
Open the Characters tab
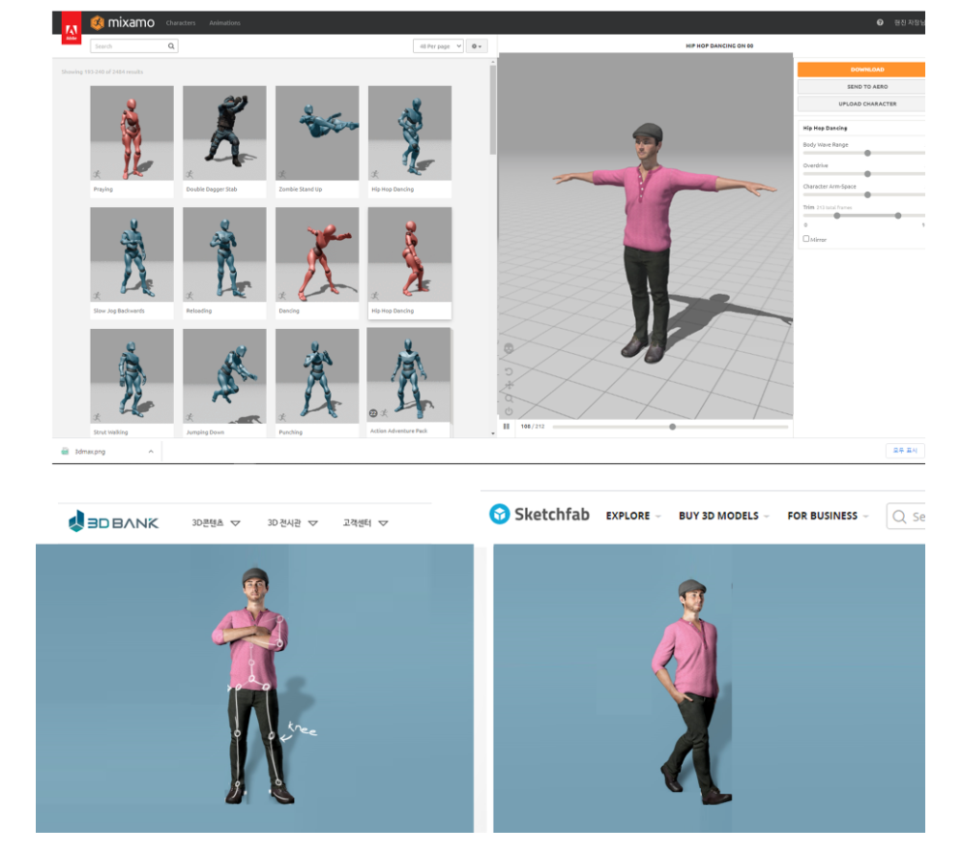(x=180, y=23)
